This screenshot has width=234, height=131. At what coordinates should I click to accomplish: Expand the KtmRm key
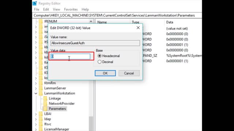(x=36, y=83)
